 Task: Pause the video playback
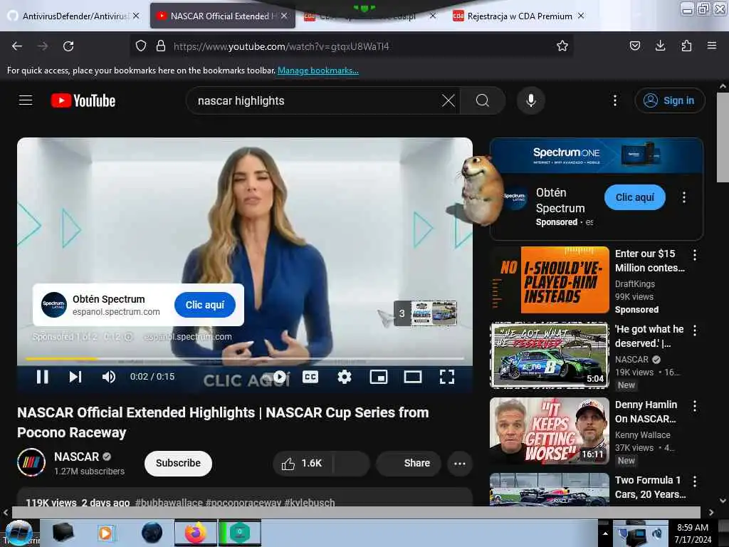tap(42, 377)
